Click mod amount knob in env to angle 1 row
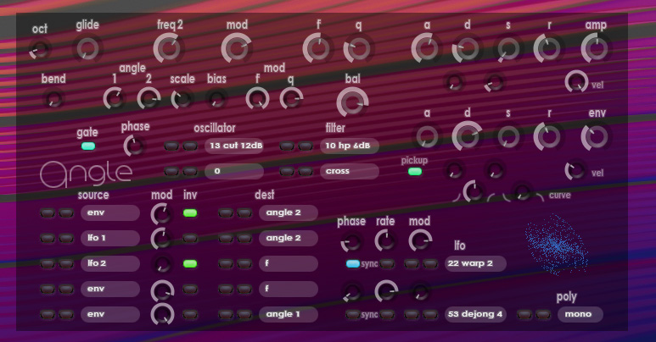 click(162, 314)
